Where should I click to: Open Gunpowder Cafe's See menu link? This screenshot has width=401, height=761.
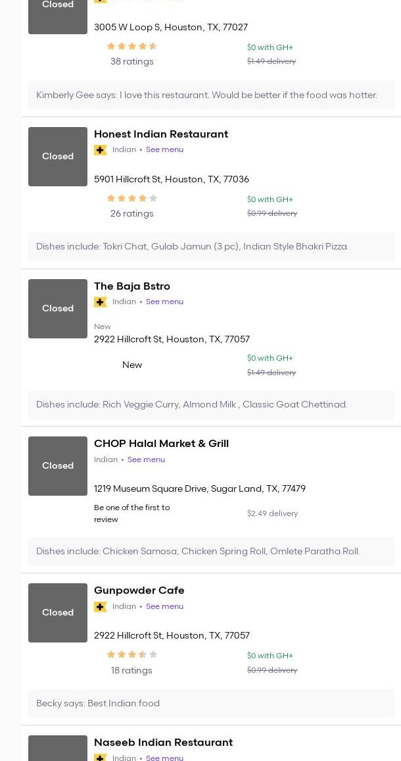[x=164, y=607]
